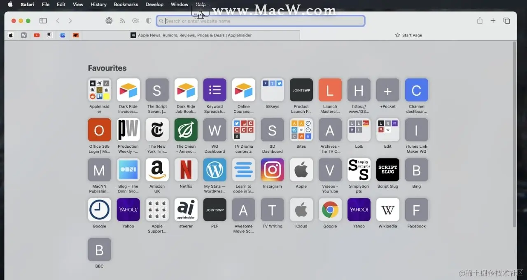Open Wikipedia favourite
Viewport: 527px width, 280px height.
click(387, 209)
